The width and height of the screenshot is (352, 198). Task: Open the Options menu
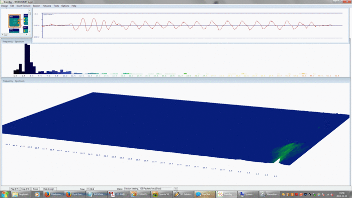[65, 6]
